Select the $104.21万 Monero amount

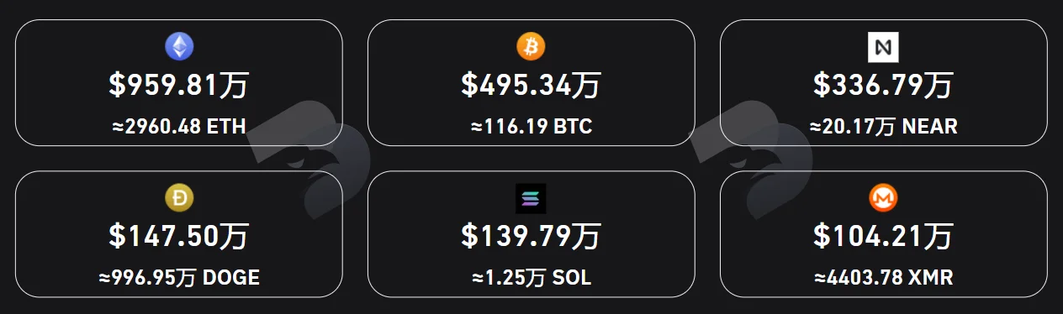[883, 237]
